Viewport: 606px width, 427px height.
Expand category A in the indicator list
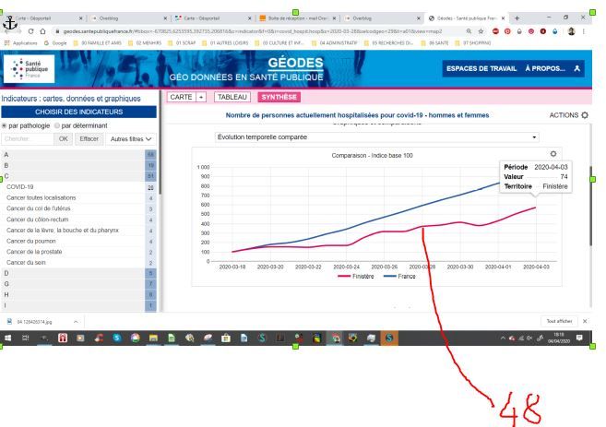(x=78, y=155)
